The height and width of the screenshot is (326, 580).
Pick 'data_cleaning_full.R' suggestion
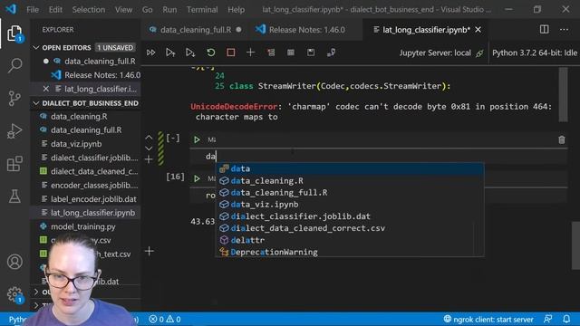[350, 193]
